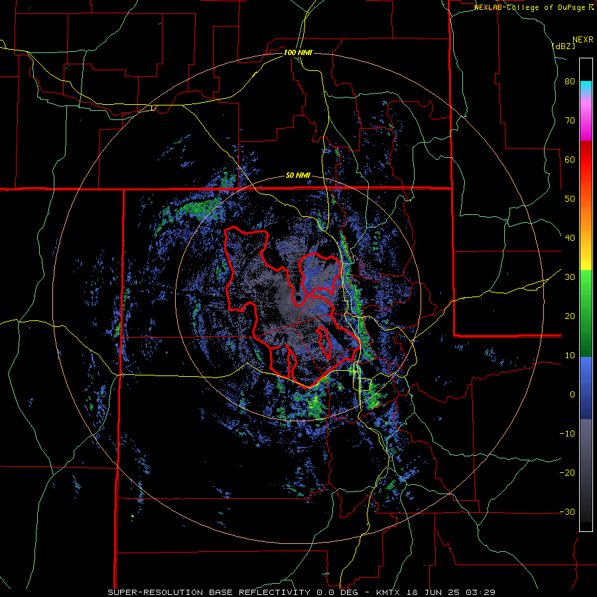The width and height of the screenshot is (597, 597).
Task: Click the 'NEXR' product label
Action: (x=583, y=40)
